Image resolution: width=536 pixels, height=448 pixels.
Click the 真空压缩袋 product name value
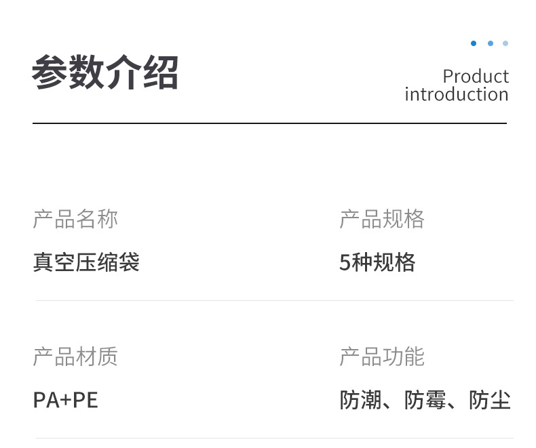click(x=86, y=262)
